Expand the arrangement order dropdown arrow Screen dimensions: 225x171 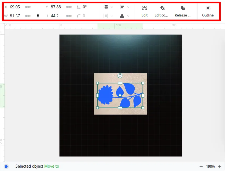coord(112,7)
